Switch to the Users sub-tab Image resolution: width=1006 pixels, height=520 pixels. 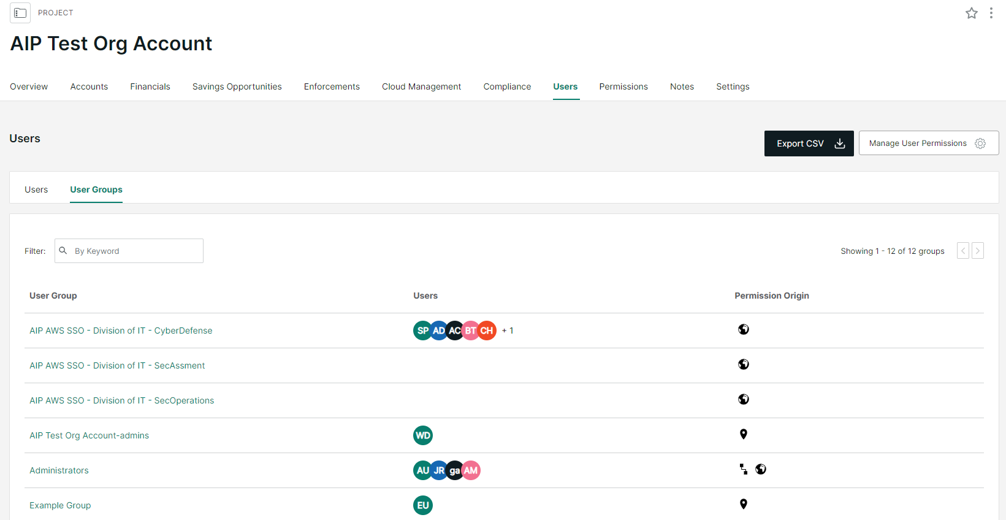pos(36,189)
